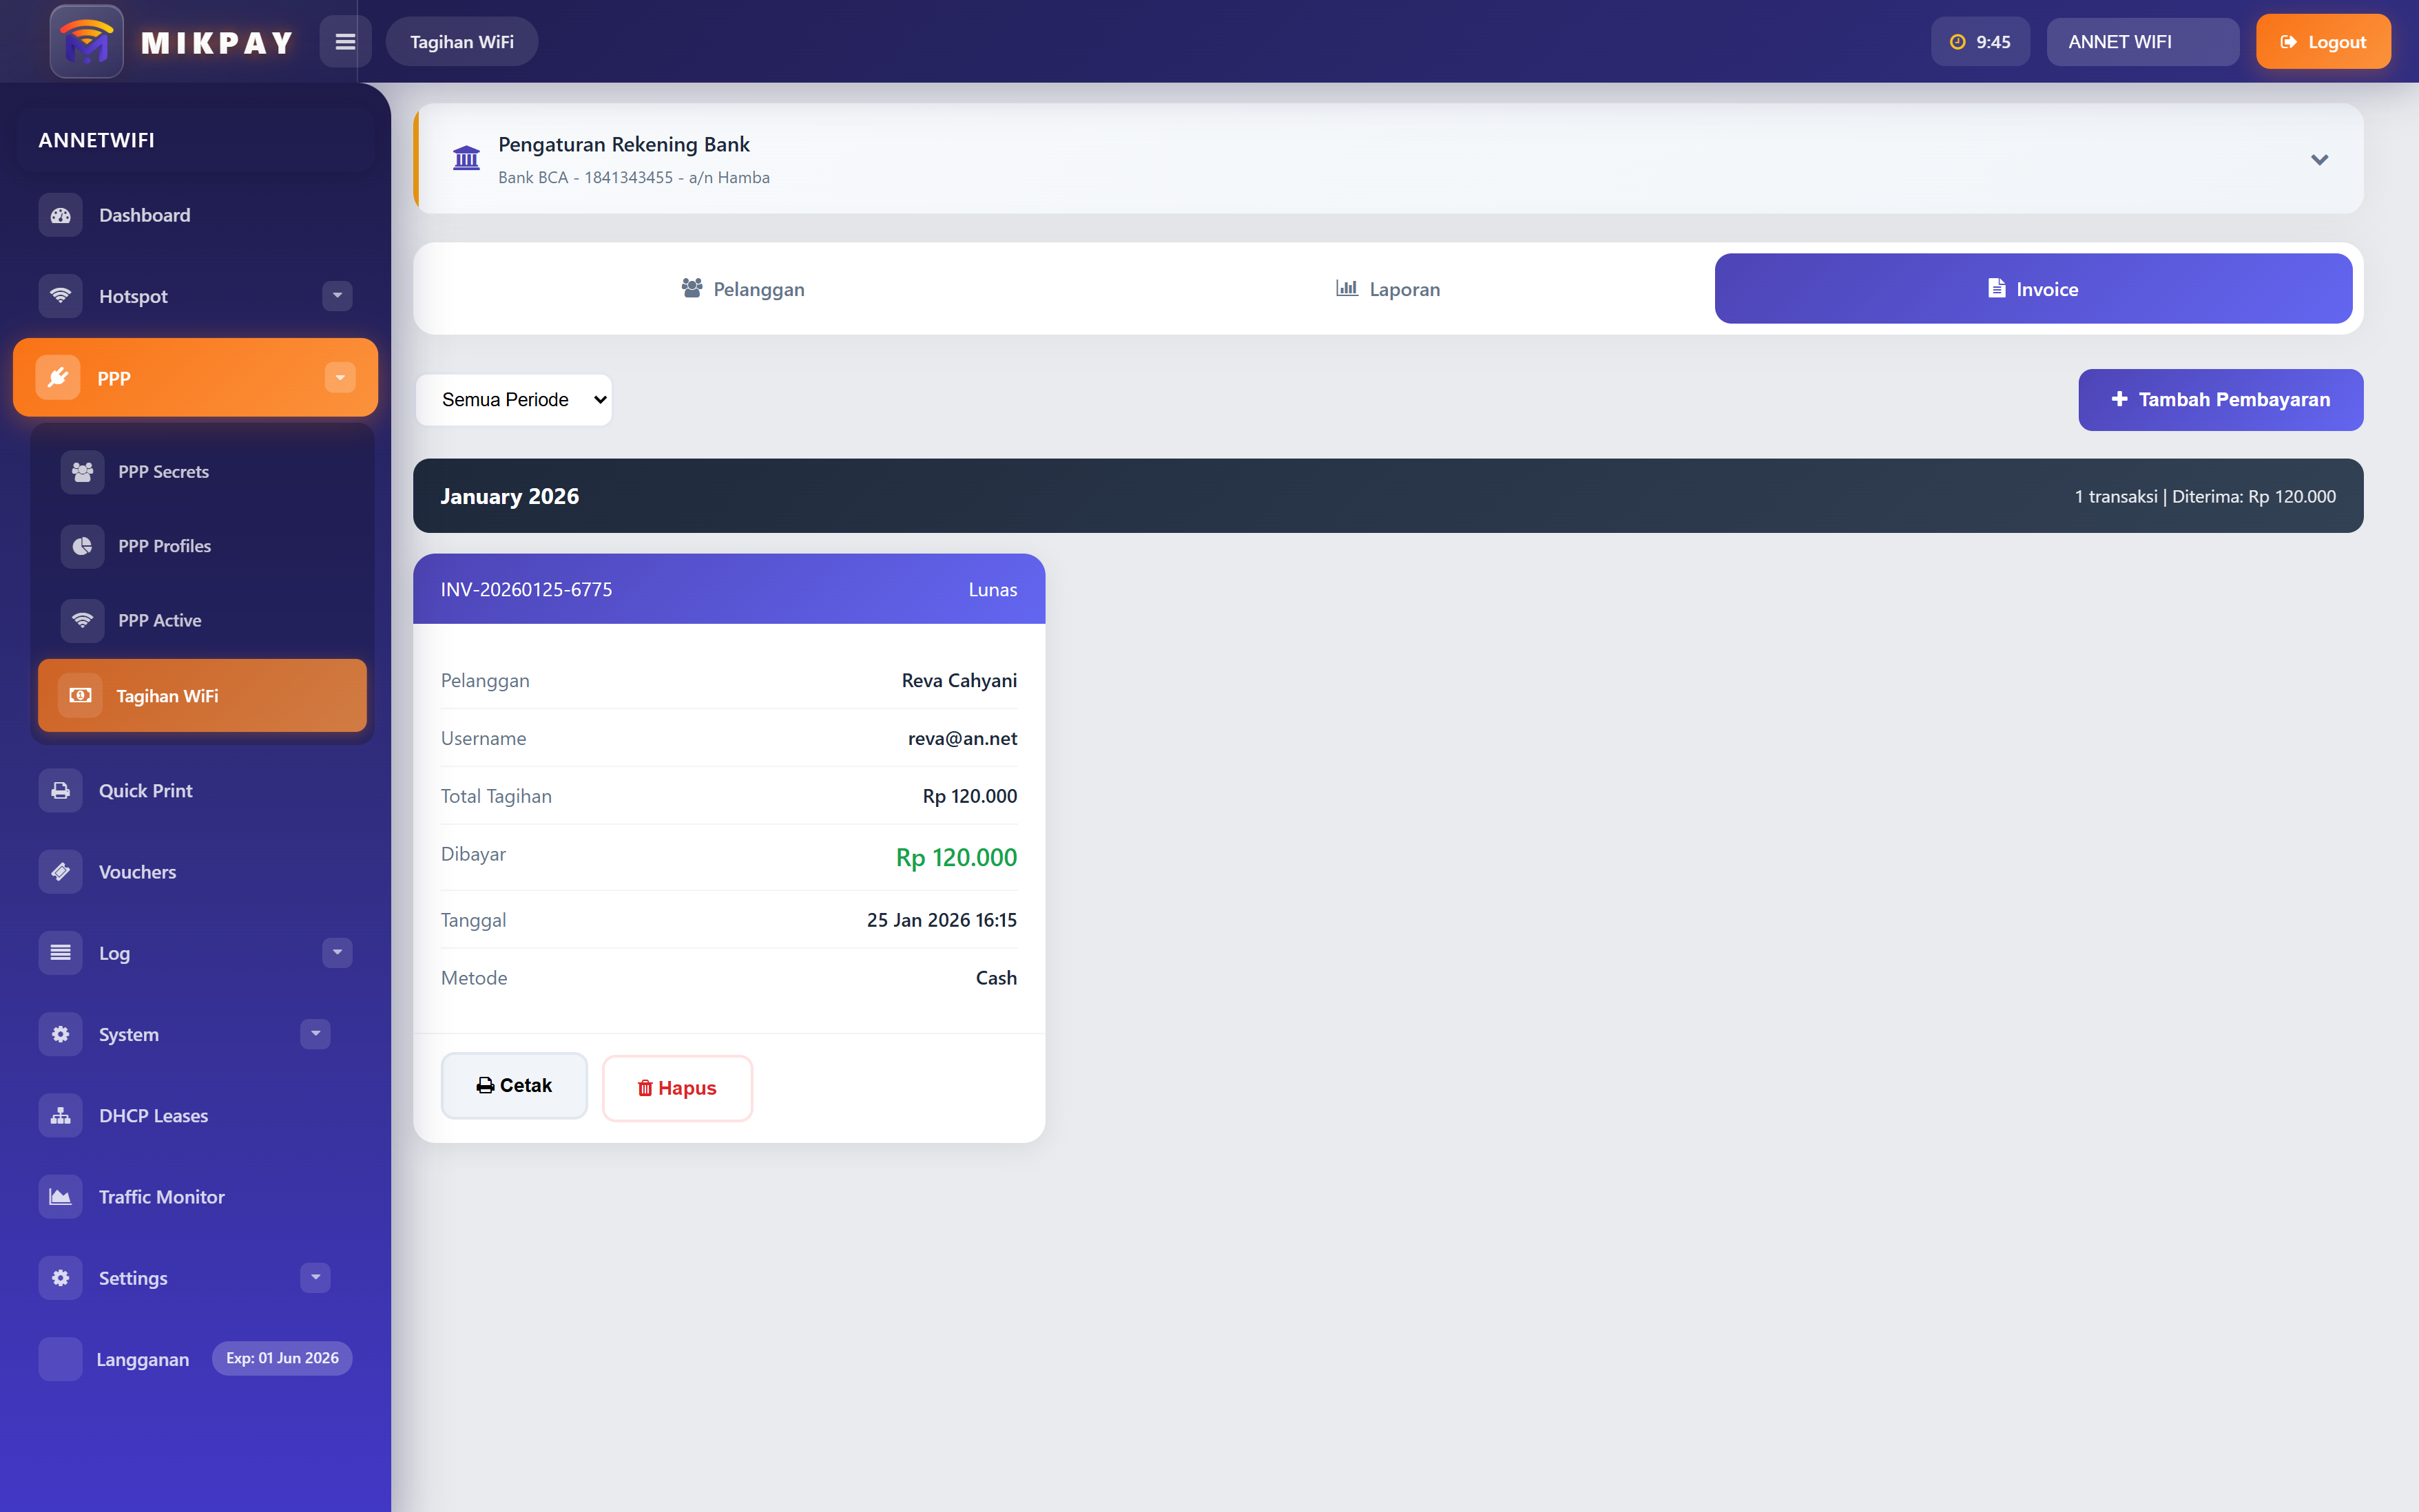Screen dimensions: 2419x1512
Task: Open Dashboard from the sidebar icon
Action: pyautogui.click(x=61, y=215)
